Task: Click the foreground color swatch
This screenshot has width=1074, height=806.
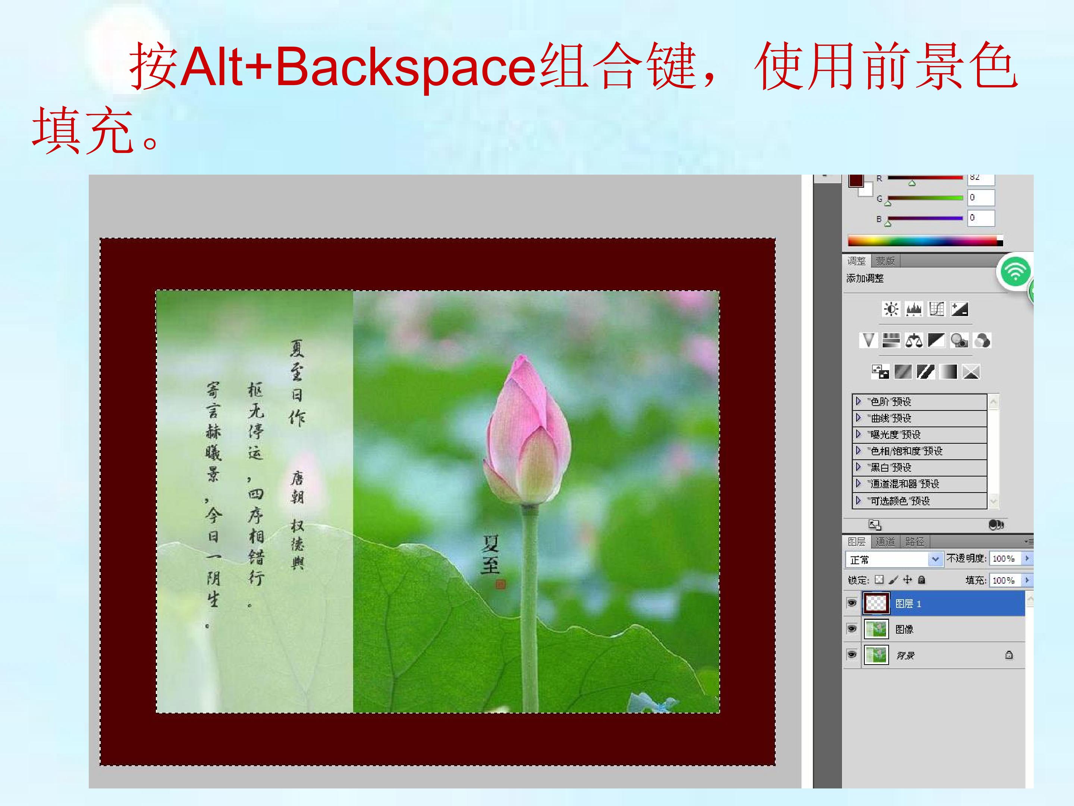Action: 855,180
